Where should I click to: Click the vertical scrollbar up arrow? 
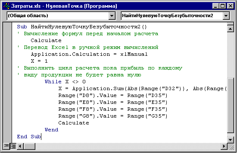tap(231, 29)
